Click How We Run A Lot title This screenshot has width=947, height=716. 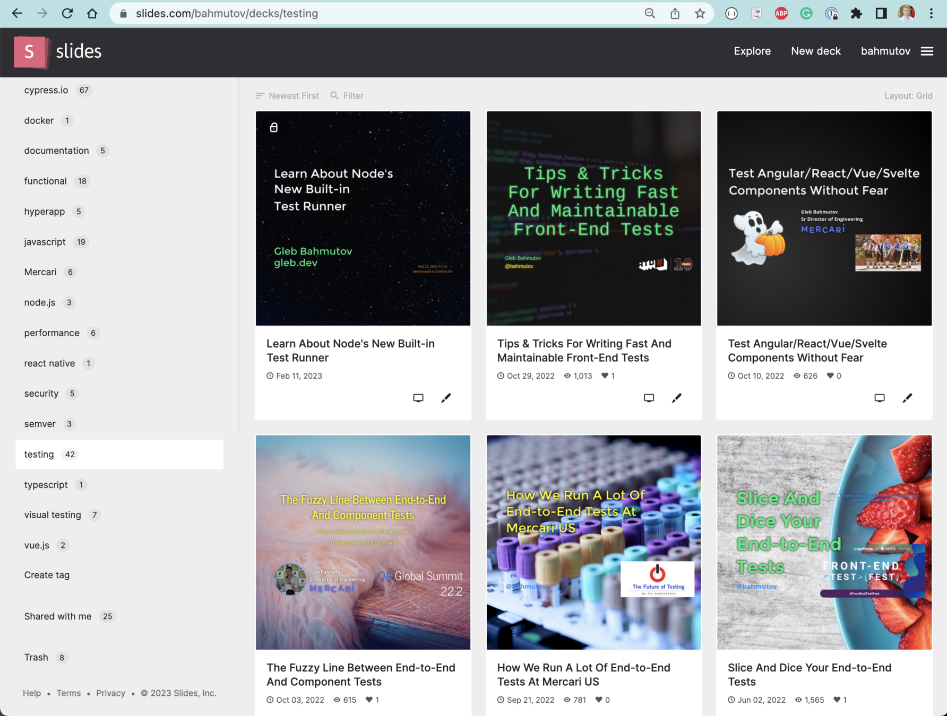point(583,675)
